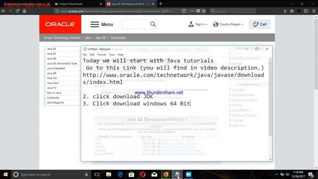318x179 pixels.
Task: Reload the Oracle page
Action: [x=17, y=11]
